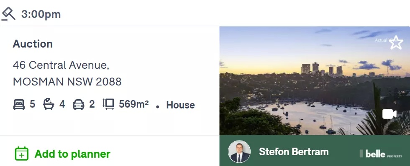
Task: Click the House property type label
Action: click(x=180, y=105)
